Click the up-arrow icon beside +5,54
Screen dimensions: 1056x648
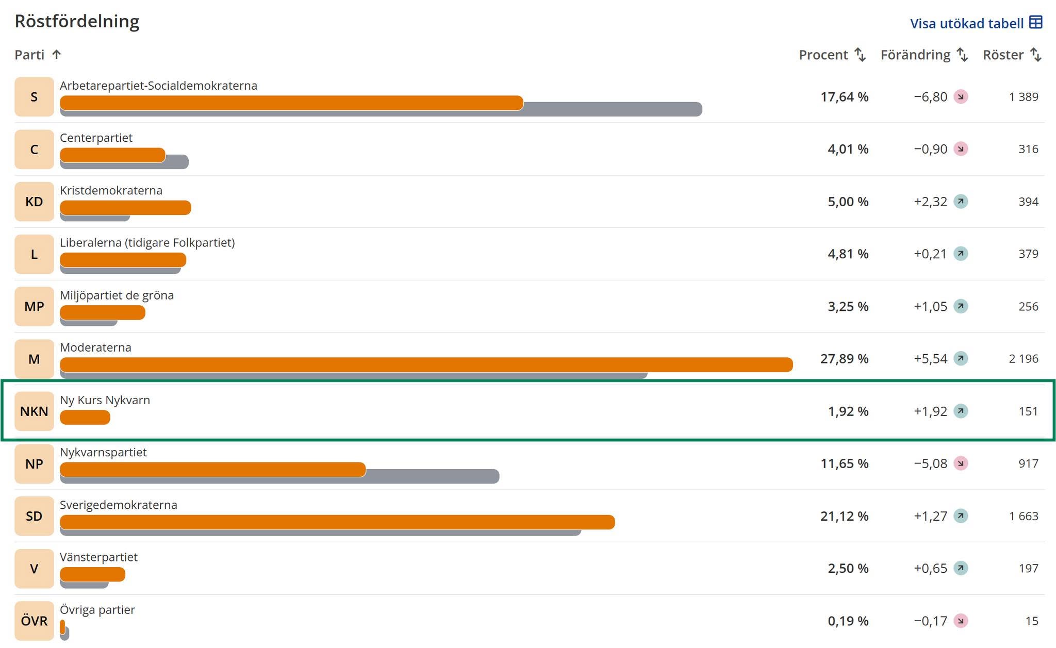coord(961,358)
